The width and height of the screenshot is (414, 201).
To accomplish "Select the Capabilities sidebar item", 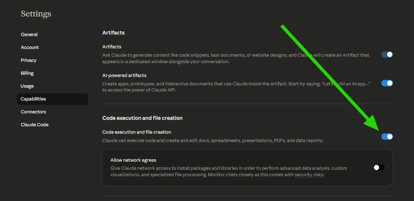I will [x=33, y=99].
